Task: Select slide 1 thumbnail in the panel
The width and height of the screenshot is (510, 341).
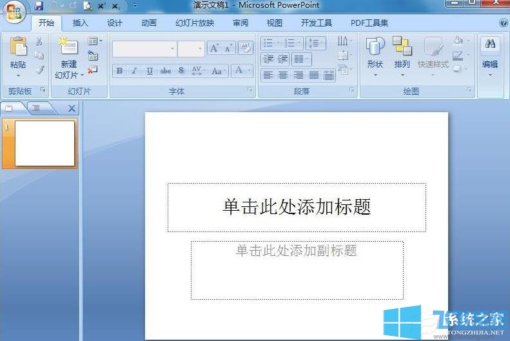Action: (44, 143)
